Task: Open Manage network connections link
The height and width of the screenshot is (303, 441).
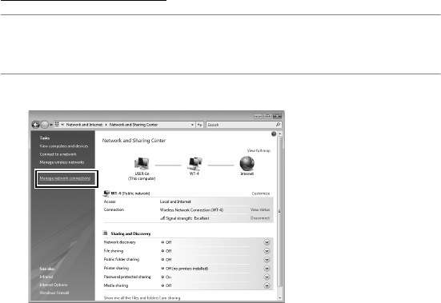Action: pyautogui.click(x=65, y=178)
